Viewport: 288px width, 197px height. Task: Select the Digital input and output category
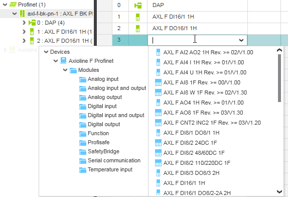coord(116,115)
